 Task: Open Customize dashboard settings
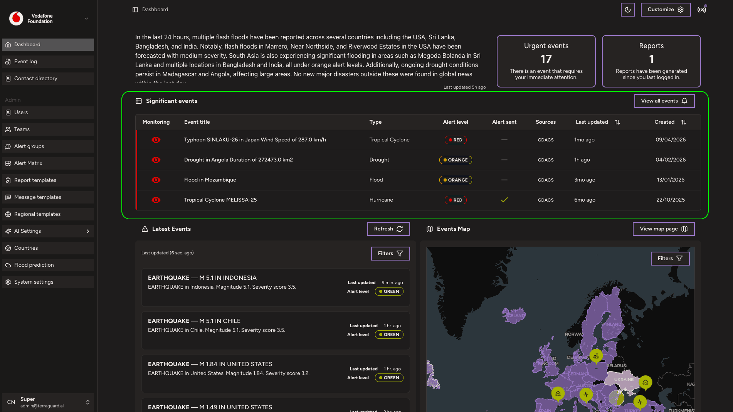click(x=666, y=10)
